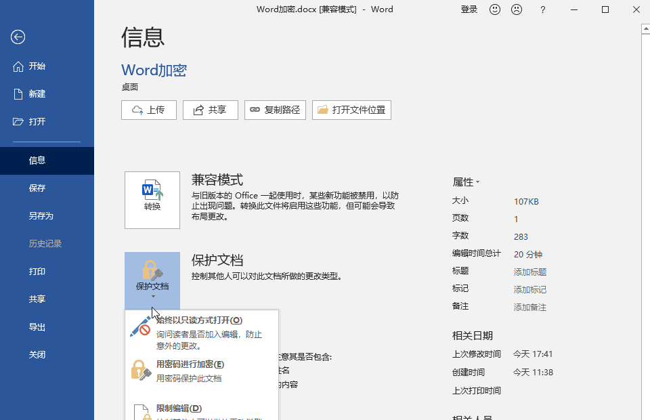
Task: Open Word help with the question mark icon
Action: 542,9
